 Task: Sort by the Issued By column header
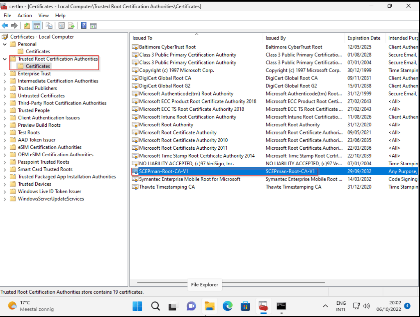point(276,38)
